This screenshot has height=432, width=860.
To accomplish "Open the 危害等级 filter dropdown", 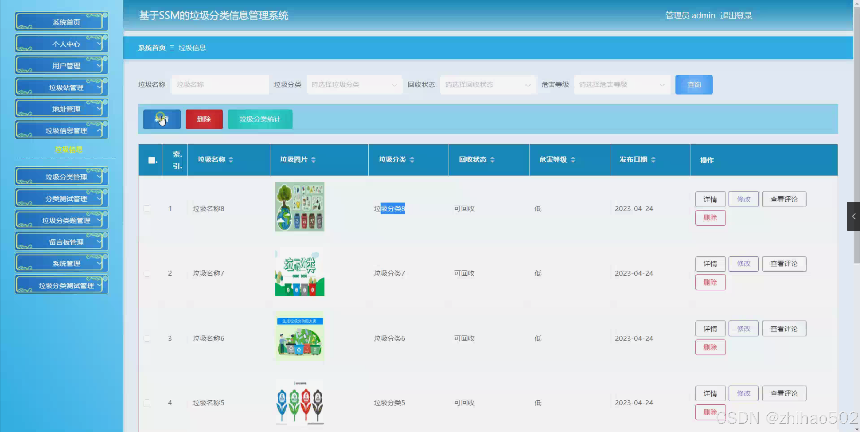I will [622, 85].
